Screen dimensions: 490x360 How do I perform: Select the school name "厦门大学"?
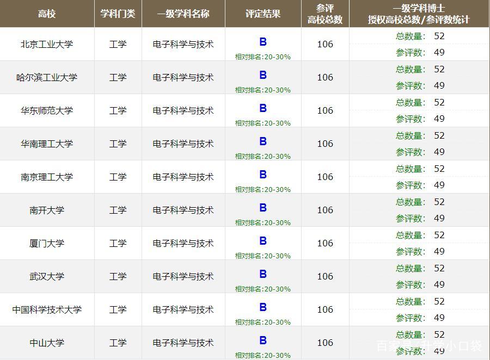click(47, 243)
